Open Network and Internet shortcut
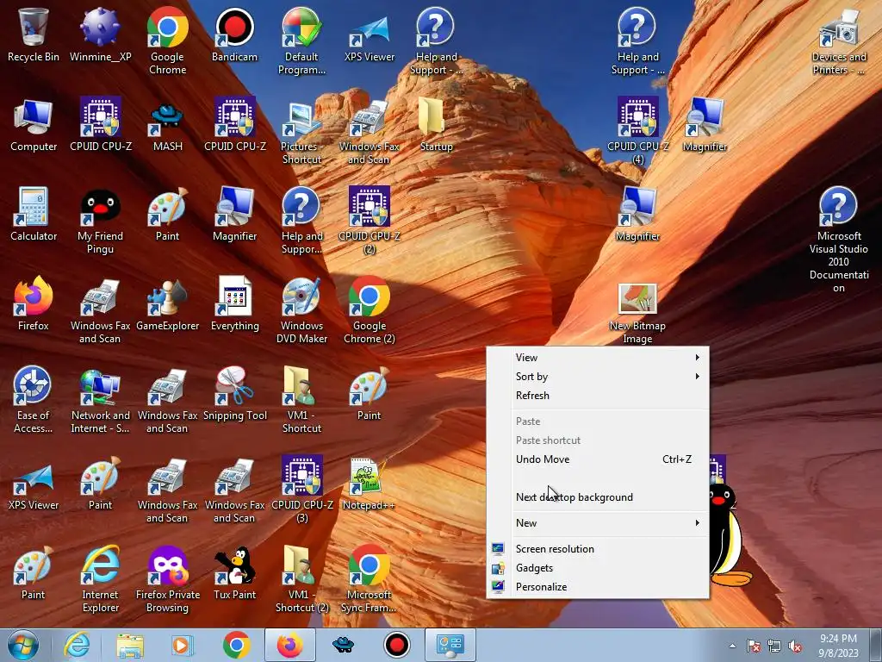The height and width of the screenshot is (662, 882). [100, 400]
